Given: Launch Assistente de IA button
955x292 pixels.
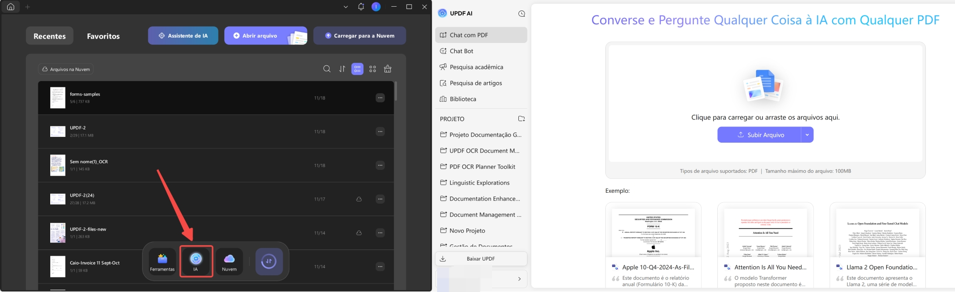Looking at the screenshot, I should pos(183,36).
